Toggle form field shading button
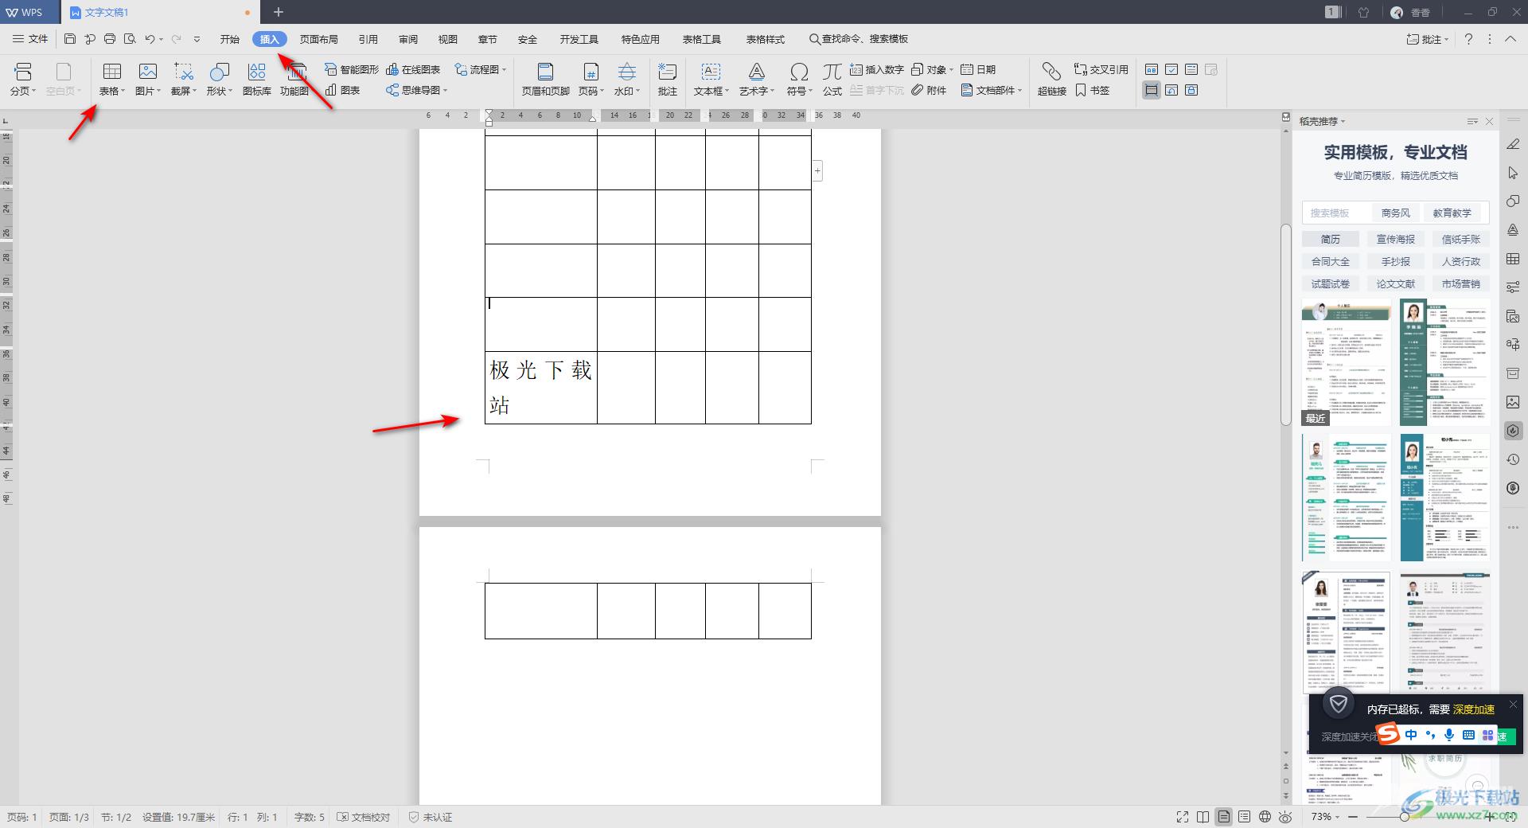Image resolution: width=1528 pixels, height=828 pixels. 1152,90
